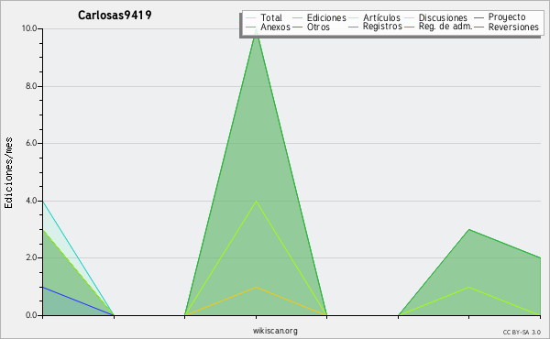Click the cyan Total legend line swatch
Viewport: 550px width, 339px height.
coord(251,17)
